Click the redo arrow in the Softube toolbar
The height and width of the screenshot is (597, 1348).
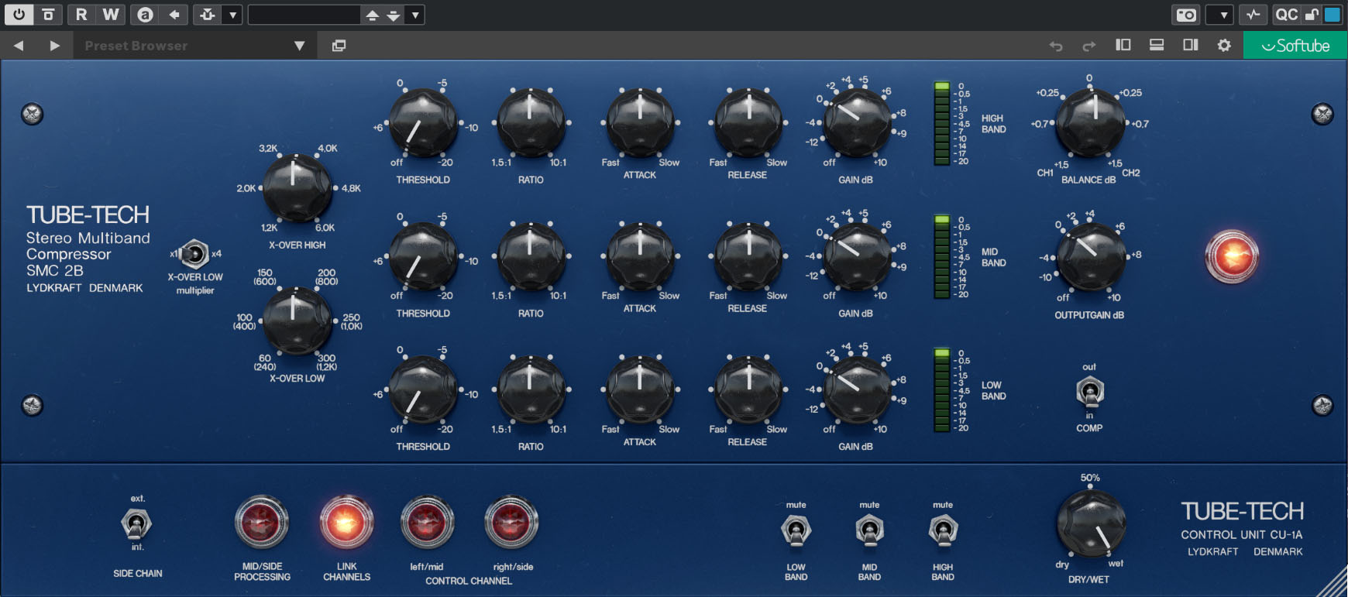1088,46
